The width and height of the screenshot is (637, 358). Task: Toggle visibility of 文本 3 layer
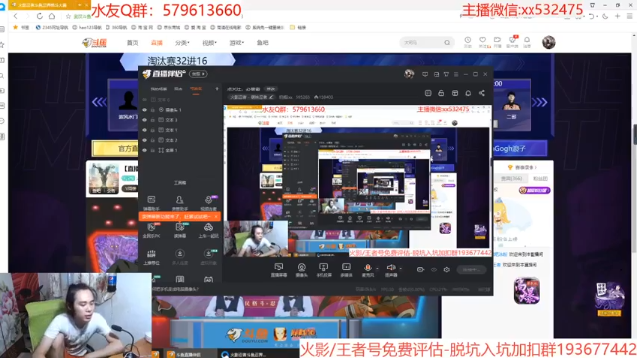tap(145, 120)
